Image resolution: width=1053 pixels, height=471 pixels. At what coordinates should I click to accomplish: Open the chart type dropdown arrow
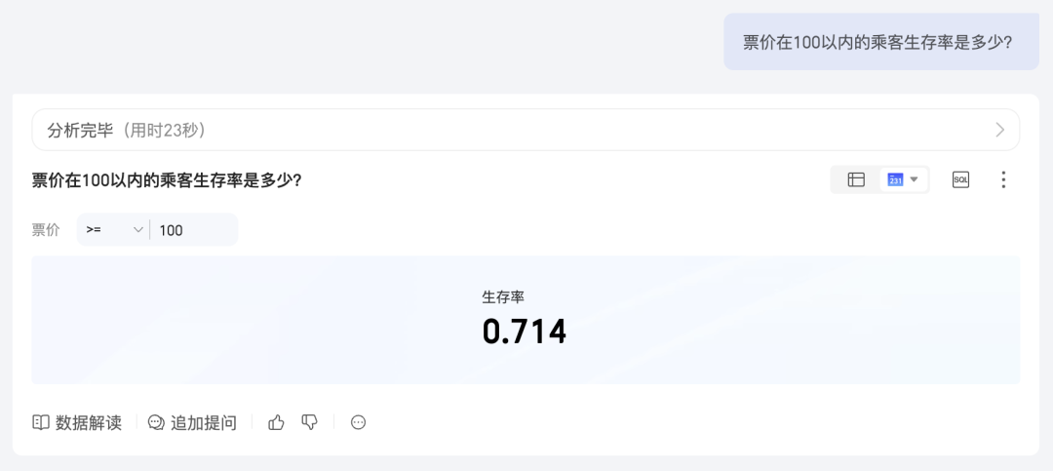tap(914, 179)
